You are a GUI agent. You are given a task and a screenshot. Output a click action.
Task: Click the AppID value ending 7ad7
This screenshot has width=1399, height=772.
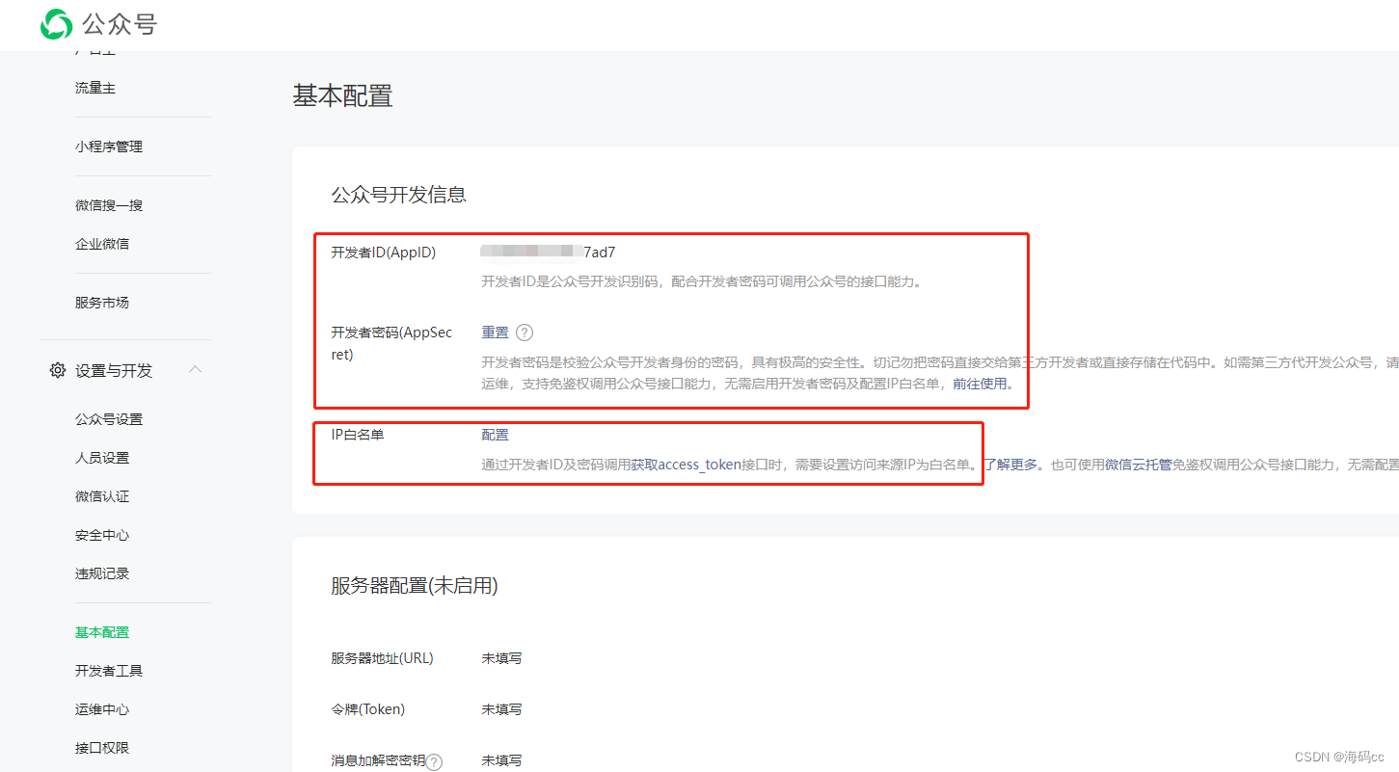549,253
